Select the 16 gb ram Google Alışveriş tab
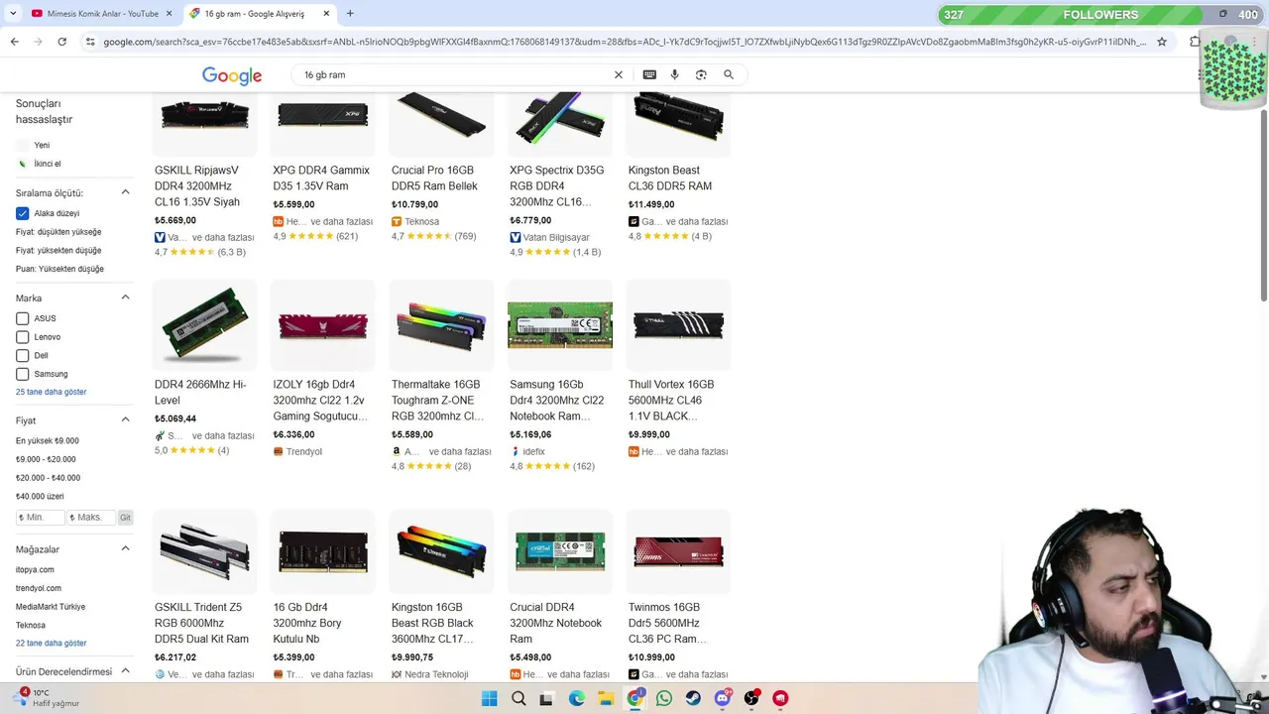Viewport: 1269px width, 714px height. [259, 14]
